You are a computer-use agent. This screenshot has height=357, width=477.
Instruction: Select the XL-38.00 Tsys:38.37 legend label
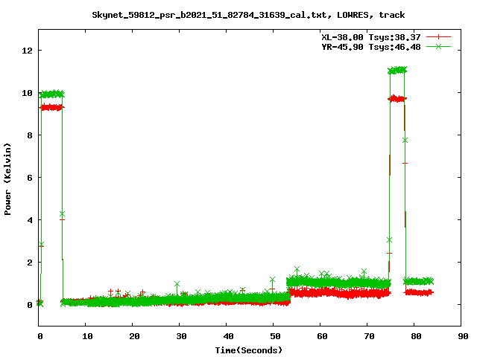point(371,37)
